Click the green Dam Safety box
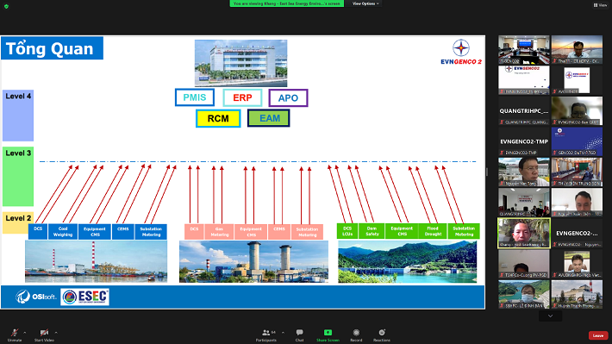Viewport: 612px width, 344px height. pos(372,231)
